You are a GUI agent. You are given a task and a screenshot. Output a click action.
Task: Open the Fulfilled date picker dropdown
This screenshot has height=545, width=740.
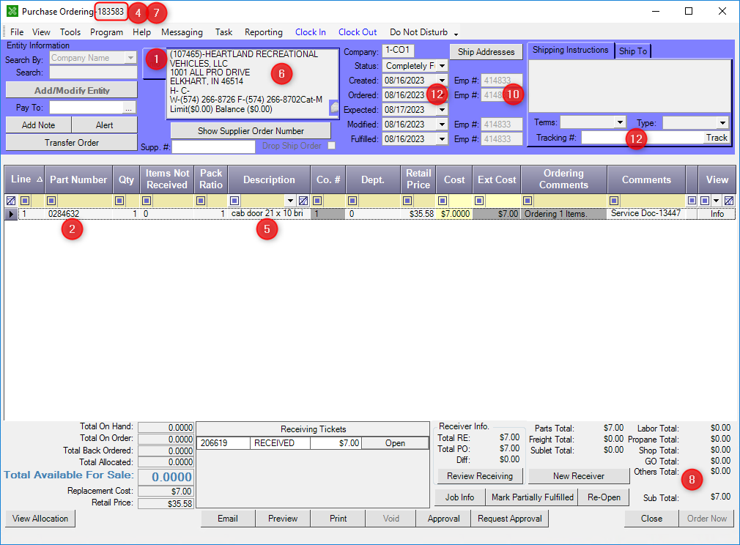click(x=442, y=138)
